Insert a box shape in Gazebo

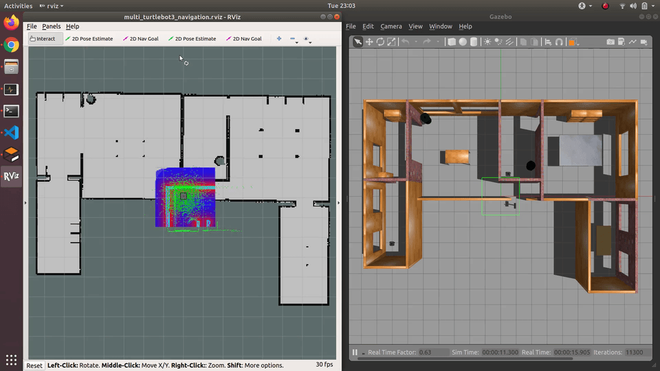(452, 42)
